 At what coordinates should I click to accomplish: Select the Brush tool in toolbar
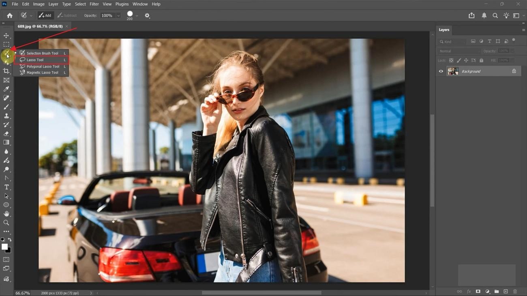pos(6,107)
